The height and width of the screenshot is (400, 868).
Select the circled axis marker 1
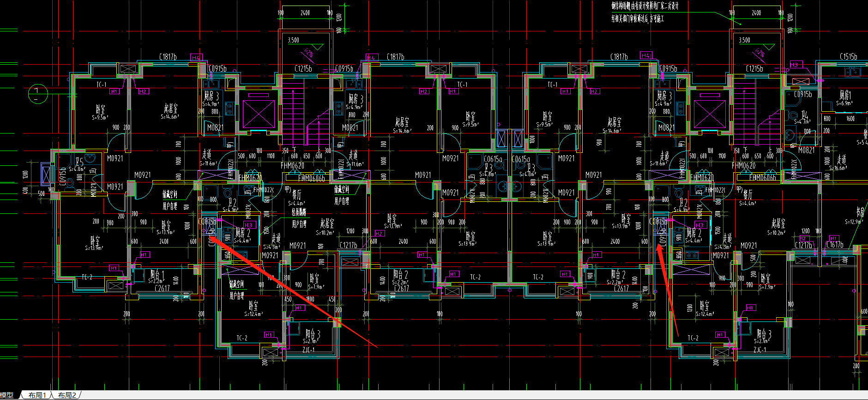pos(37,94)
